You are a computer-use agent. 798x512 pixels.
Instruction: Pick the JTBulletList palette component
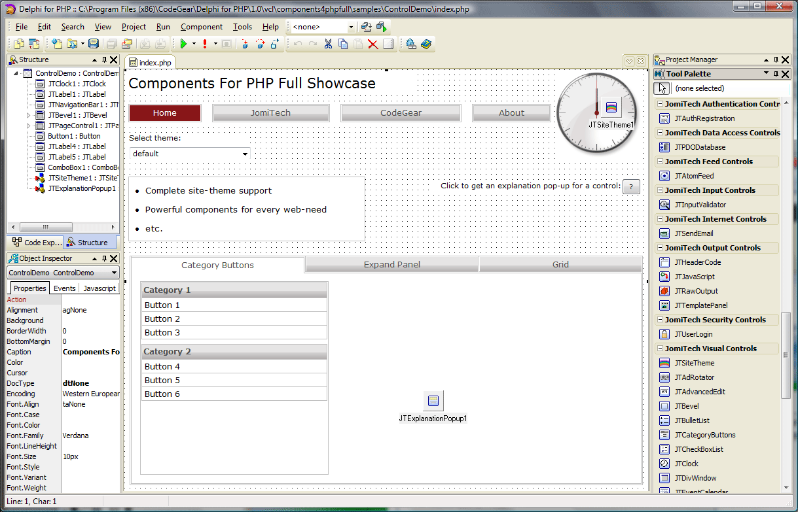691,420
